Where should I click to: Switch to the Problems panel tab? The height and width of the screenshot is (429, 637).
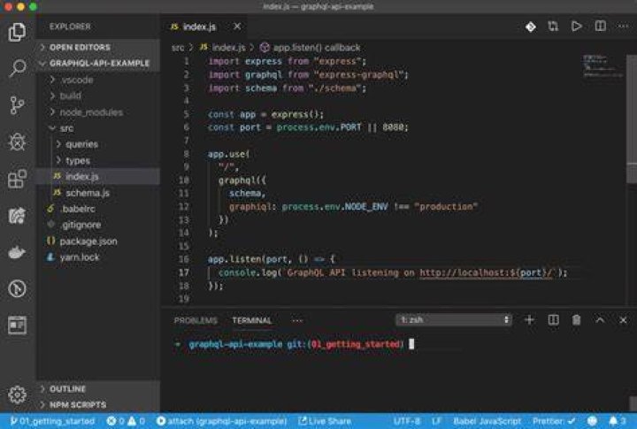click(x=196, y=320)
